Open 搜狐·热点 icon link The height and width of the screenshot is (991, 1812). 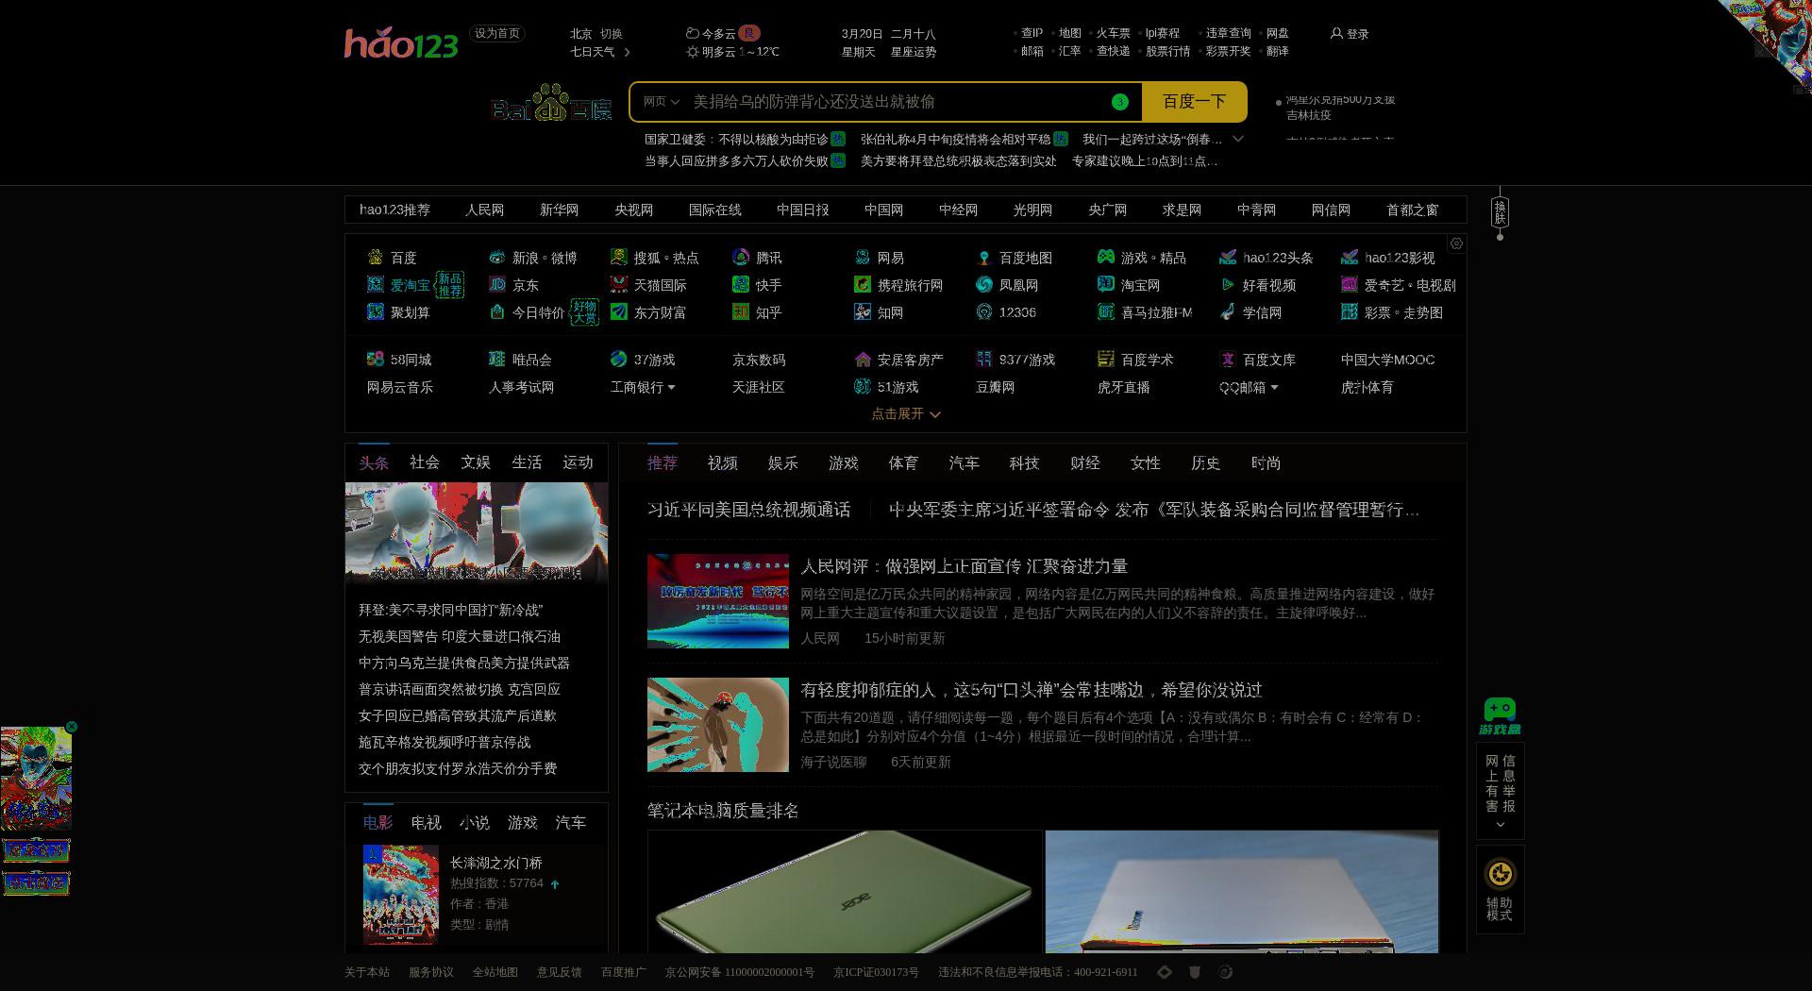(x=618, y=258)
